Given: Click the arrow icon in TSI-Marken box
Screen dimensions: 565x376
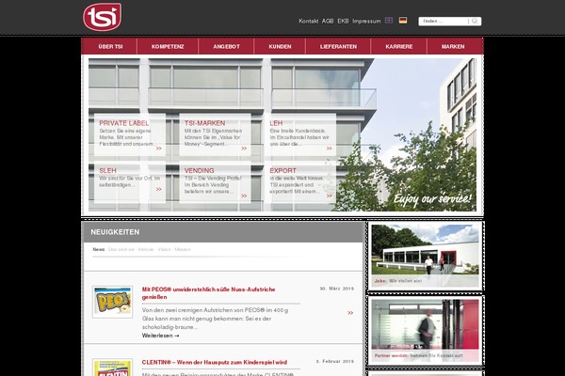Looking at the screenshot, I should pyautogui.click(x=244, y=149).
